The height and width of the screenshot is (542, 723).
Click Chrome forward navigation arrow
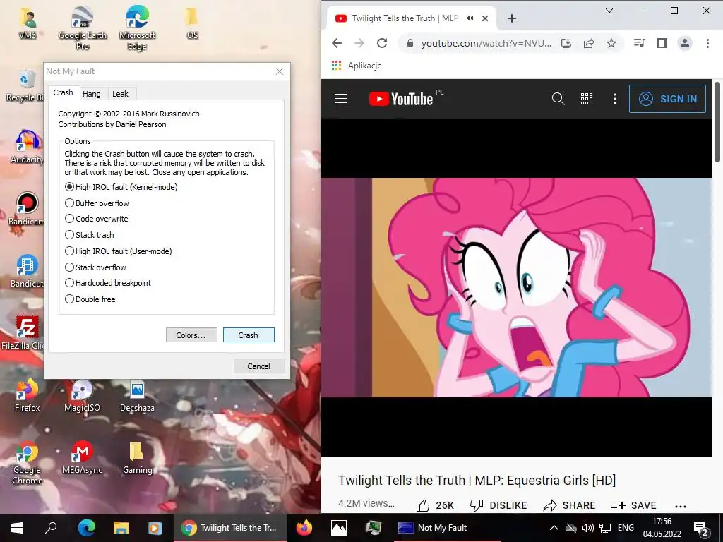tap(359, 43)
